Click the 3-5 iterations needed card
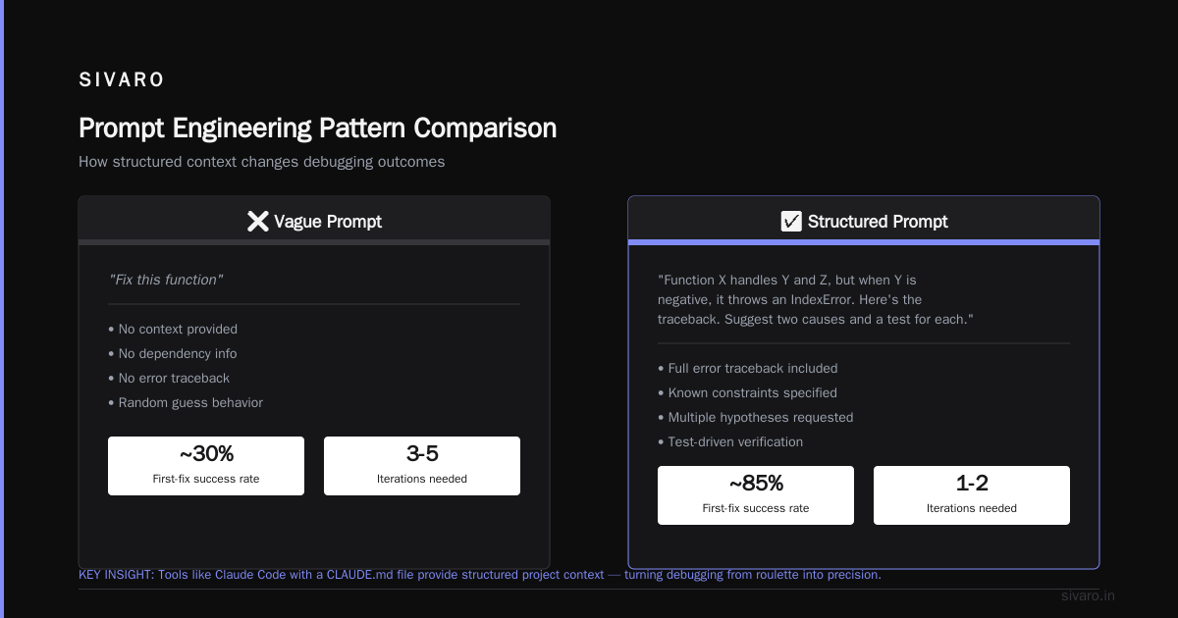Viewport: 1178px width, 618px height. click(422, 466)
